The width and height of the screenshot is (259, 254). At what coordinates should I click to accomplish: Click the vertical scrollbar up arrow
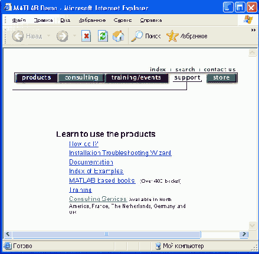[253, 52]
